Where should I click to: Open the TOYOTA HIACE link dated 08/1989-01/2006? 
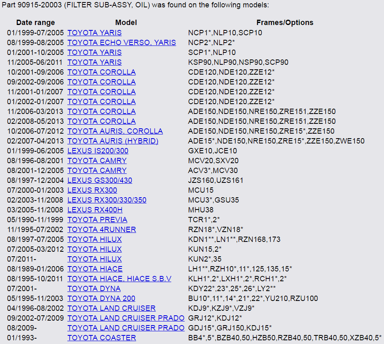click(95, 269)
